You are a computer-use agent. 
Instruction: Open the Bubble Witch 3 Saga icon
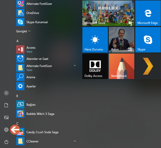20,114
